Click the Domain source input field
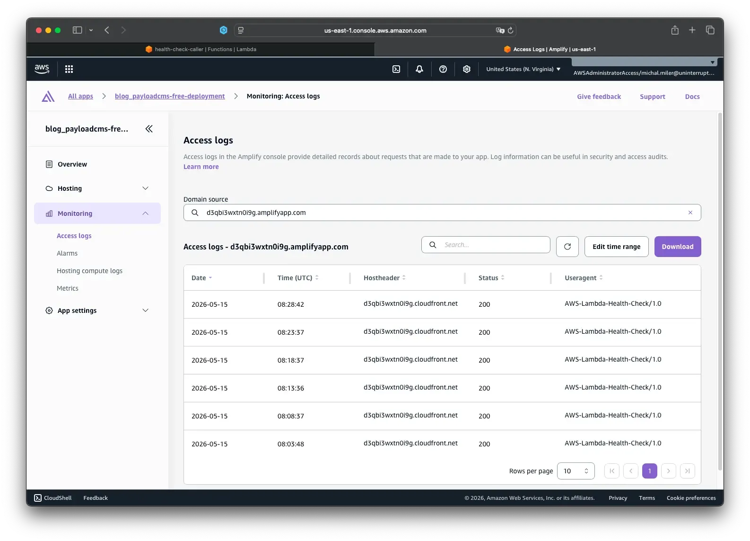This screenshot has height=541, width=750. [442, 213]
